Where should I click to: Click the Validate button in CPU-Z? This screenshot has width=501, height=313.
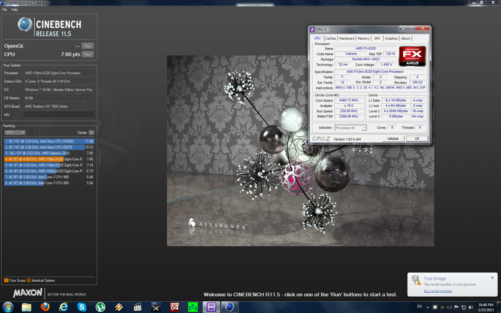393,139
